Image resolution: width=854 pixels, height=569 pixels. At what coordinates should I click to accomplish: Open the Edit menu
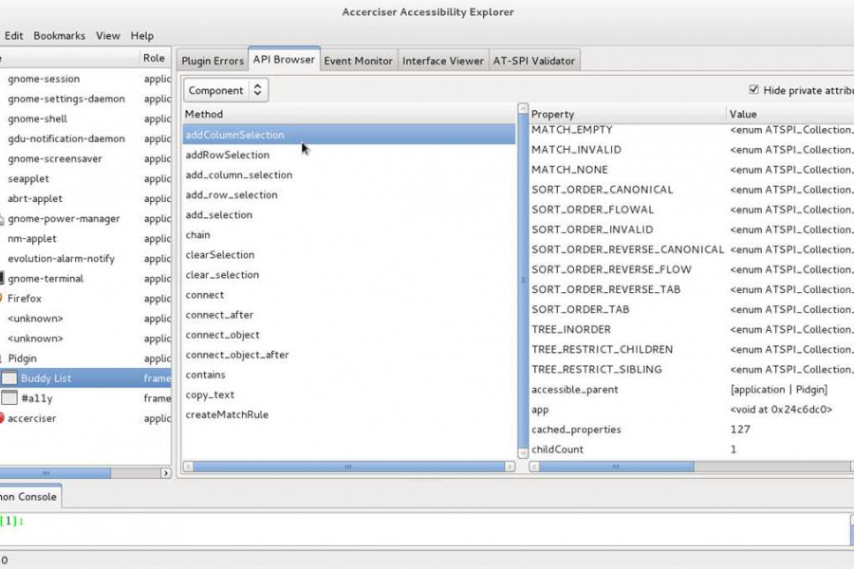(13, 36)
